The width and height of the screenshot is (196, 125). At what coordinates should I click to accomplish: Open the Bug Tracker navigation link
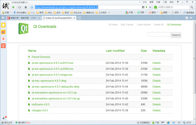coord(127,25)
